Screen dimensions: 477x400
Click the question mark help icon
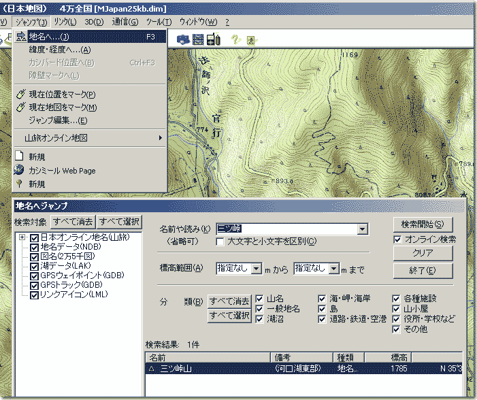tap(235, 39)
